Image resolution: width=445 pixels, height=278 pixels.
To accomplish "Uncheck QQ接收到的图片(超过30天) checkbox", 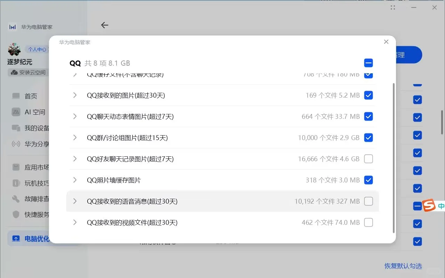I will (369, 95).
